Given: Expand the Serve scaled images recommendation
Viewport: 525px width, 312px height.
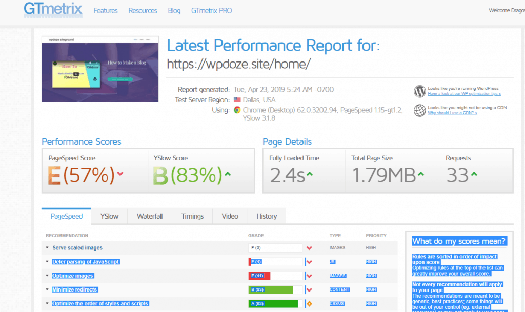Looking at the screenshot, I should 47,248.
